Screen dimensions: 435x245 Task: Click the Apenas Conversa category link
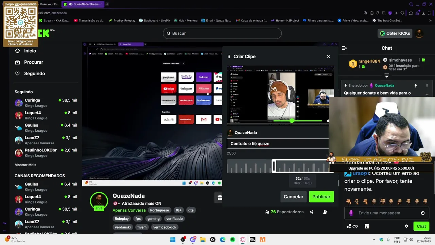(129, 210)
